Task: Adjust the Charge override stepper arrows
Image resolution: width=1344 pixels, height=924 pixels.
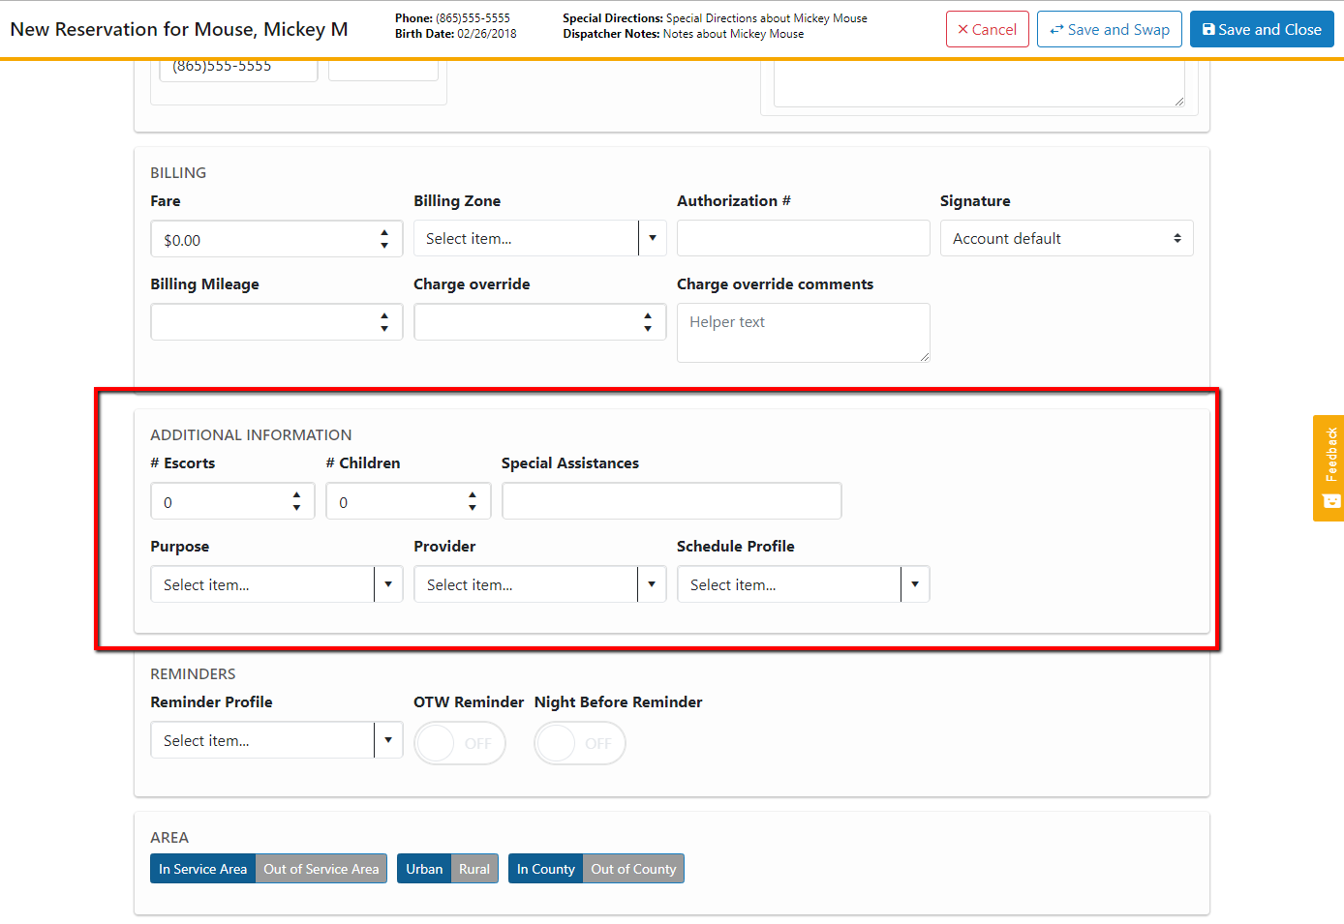Action: click(648, 322)
